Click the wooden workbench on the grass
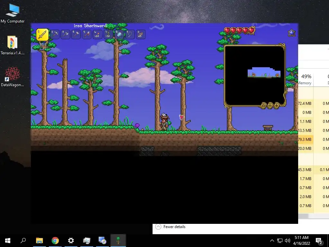329x247 pixels. (x=268, y=128)
